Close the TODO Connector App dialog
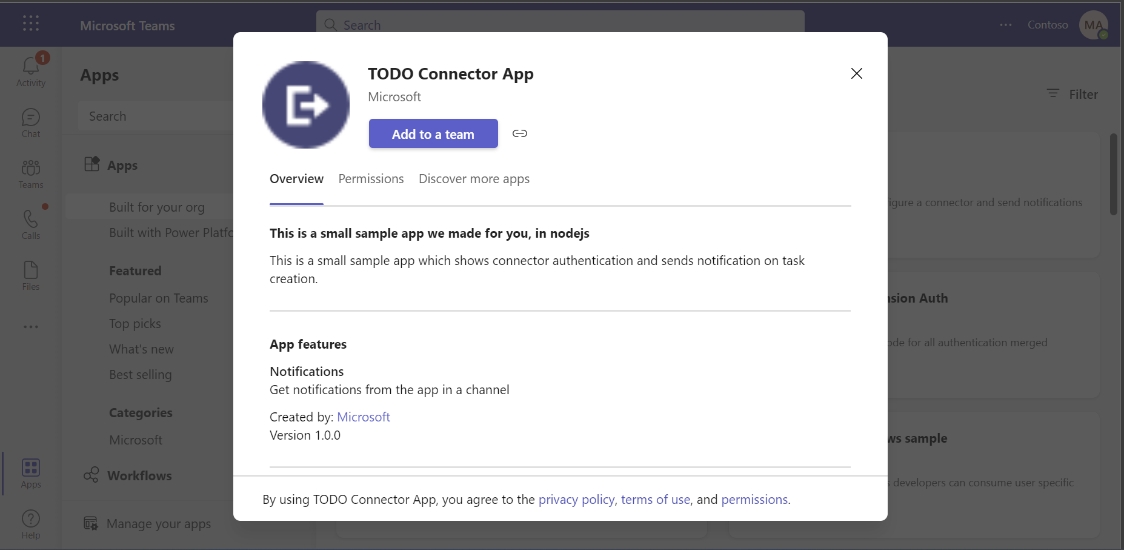 [856, 73]
